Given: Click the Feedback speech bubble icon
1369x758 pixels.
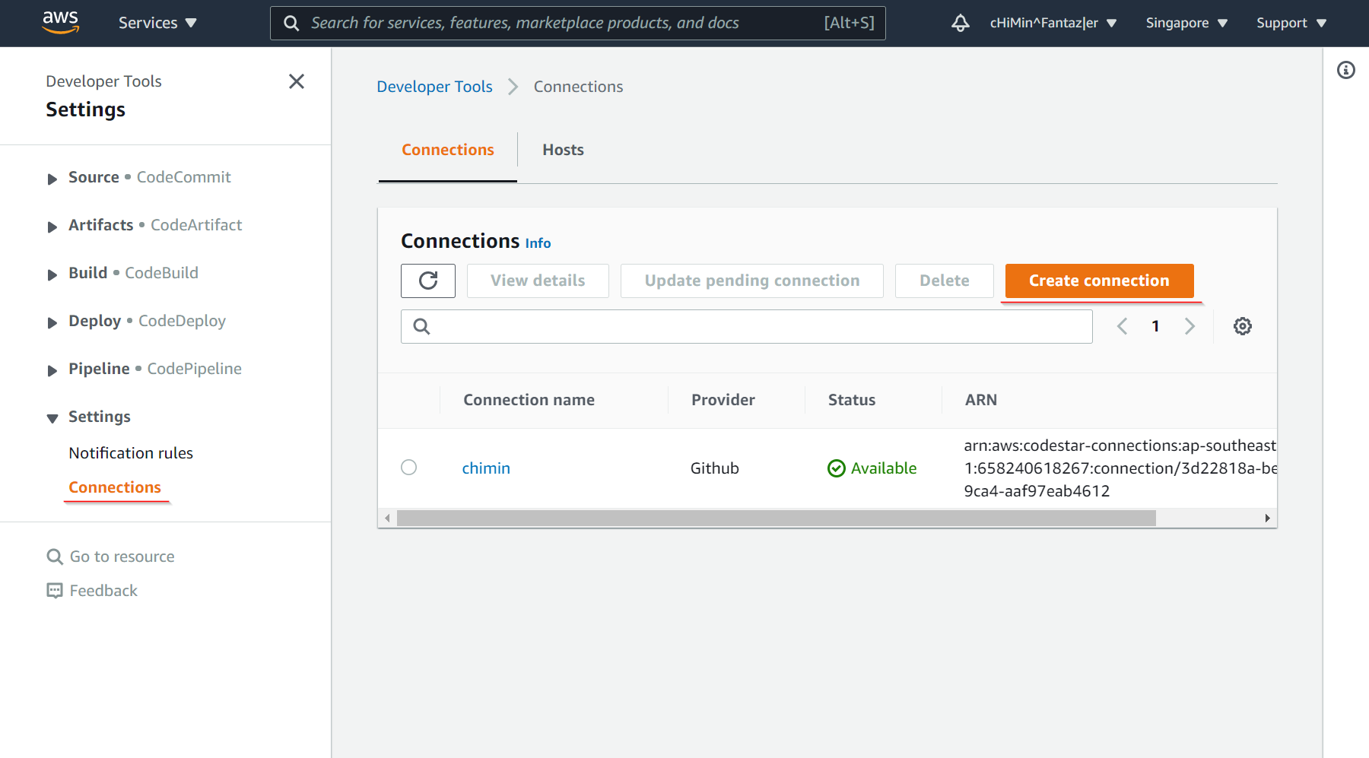Looking at the screenshot, I should (55, 591).
